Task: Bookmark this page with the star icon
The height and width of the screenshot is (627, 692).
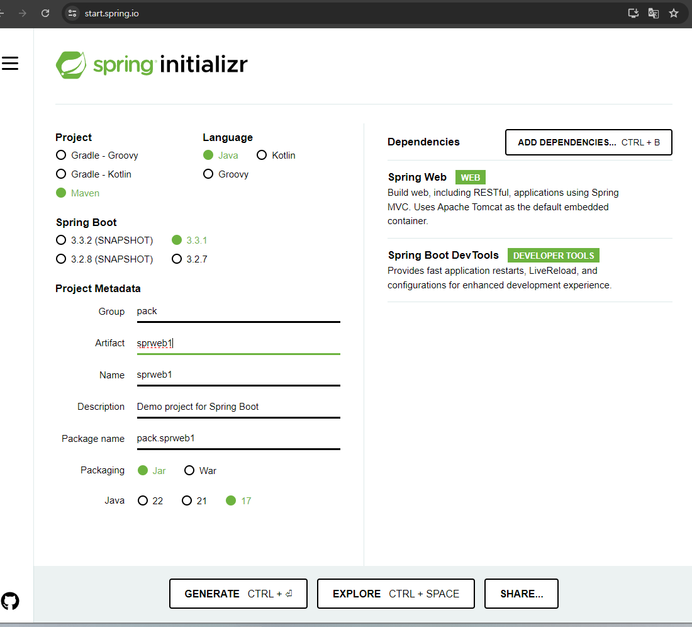Action: (x=674, y=13)
